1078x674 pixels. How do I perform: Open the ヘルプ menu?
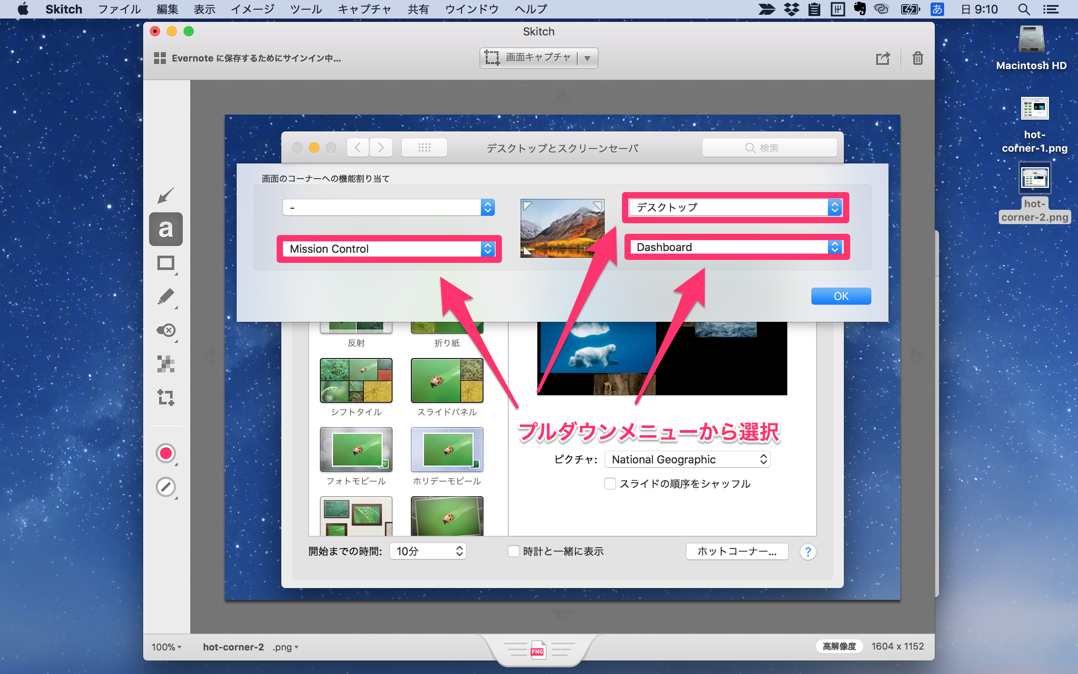[x=531, y=9]
